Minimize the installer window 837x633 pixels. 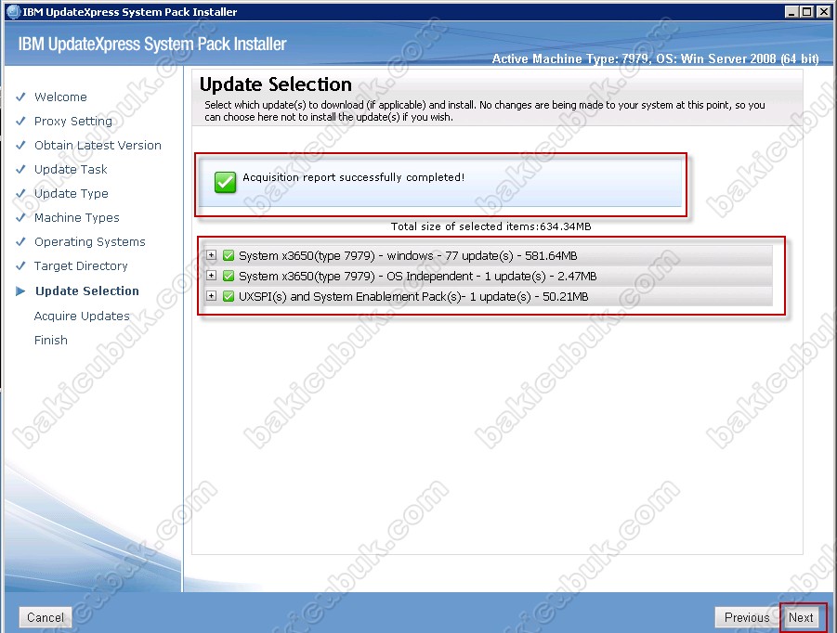pyautogui.click(x=792, y=12)
